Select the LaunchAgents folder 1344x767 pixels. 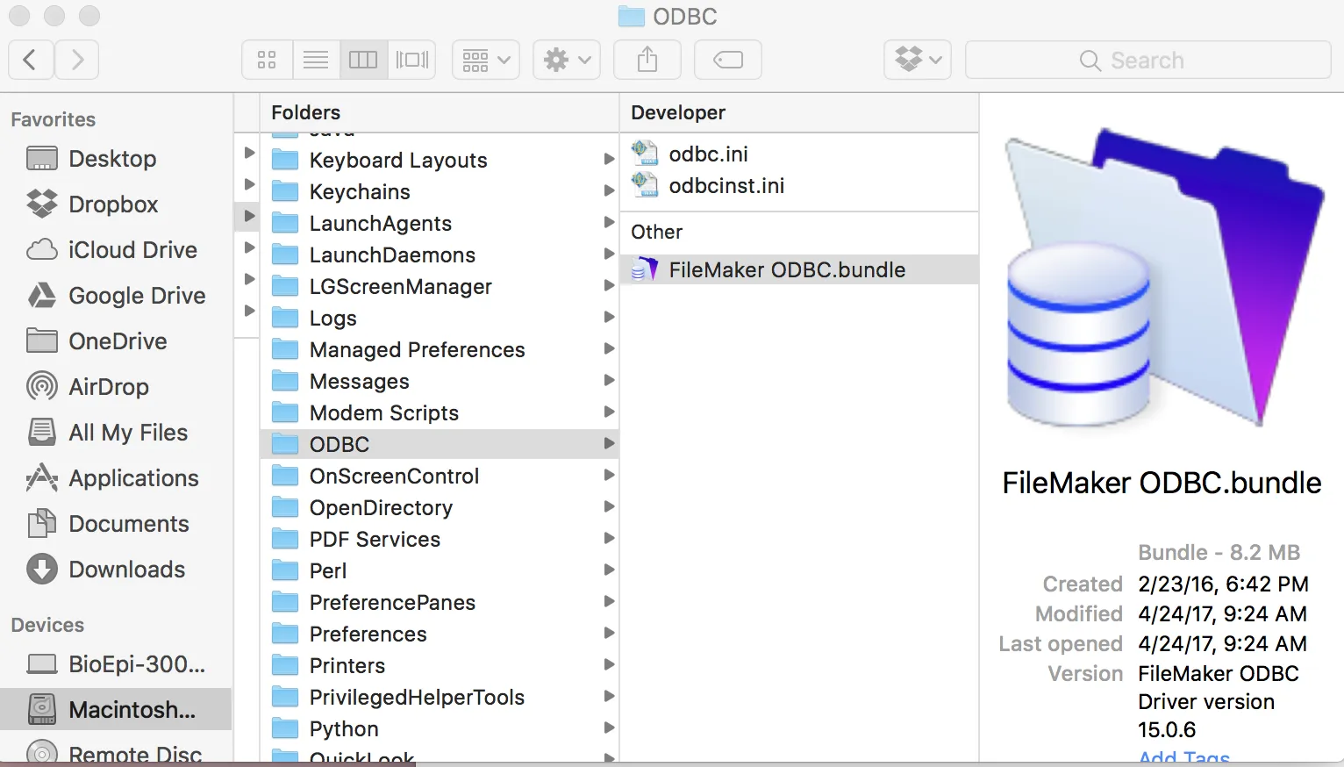(x=440, y=224)
